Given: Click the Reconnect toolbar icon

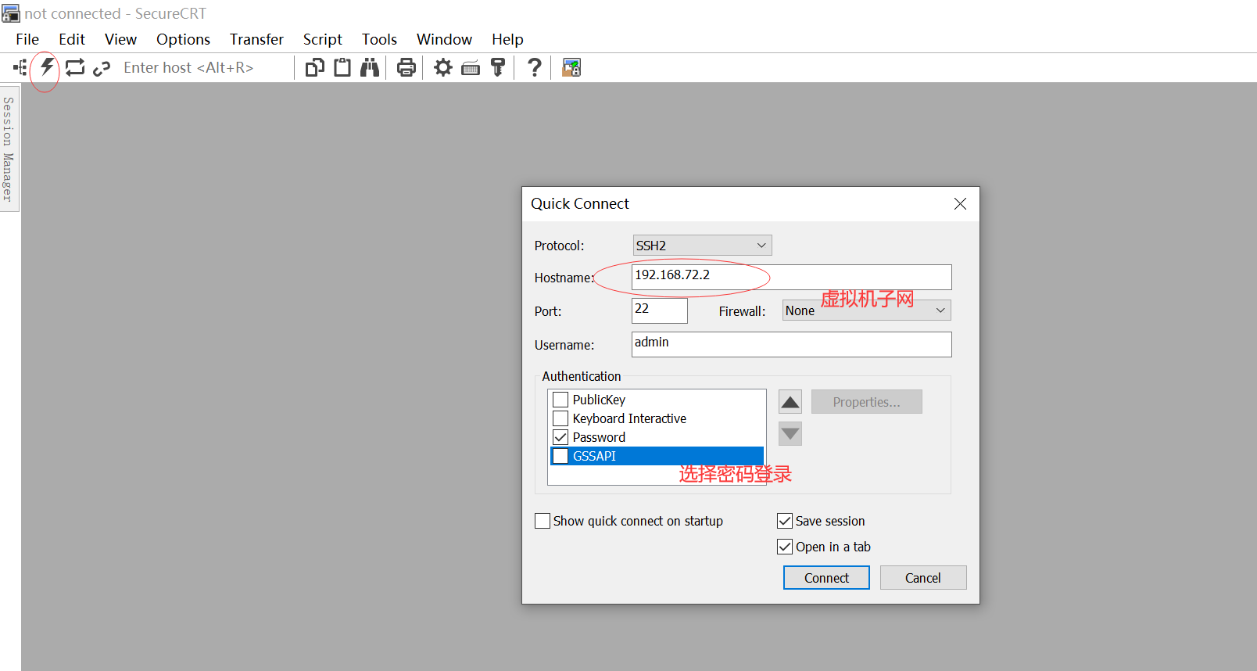Looking at the screenshot, I should pos(75,68).
